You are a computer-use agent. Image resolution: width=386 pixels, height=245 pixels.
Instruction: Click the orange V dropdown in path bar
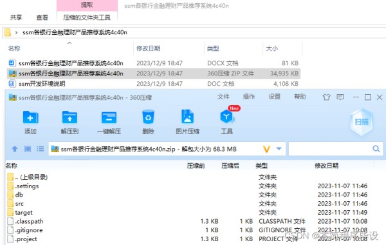[x=266, y=149]
